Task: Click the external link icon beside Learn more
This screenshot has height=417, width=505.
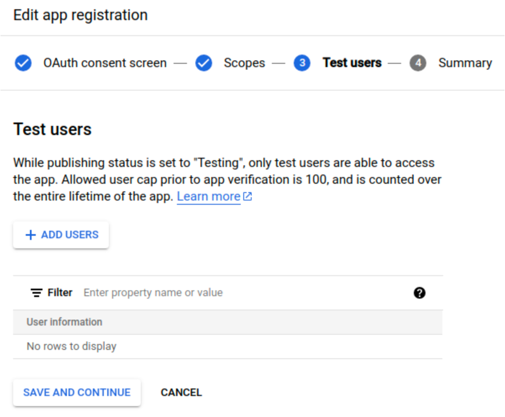Action: coord(247,196)
